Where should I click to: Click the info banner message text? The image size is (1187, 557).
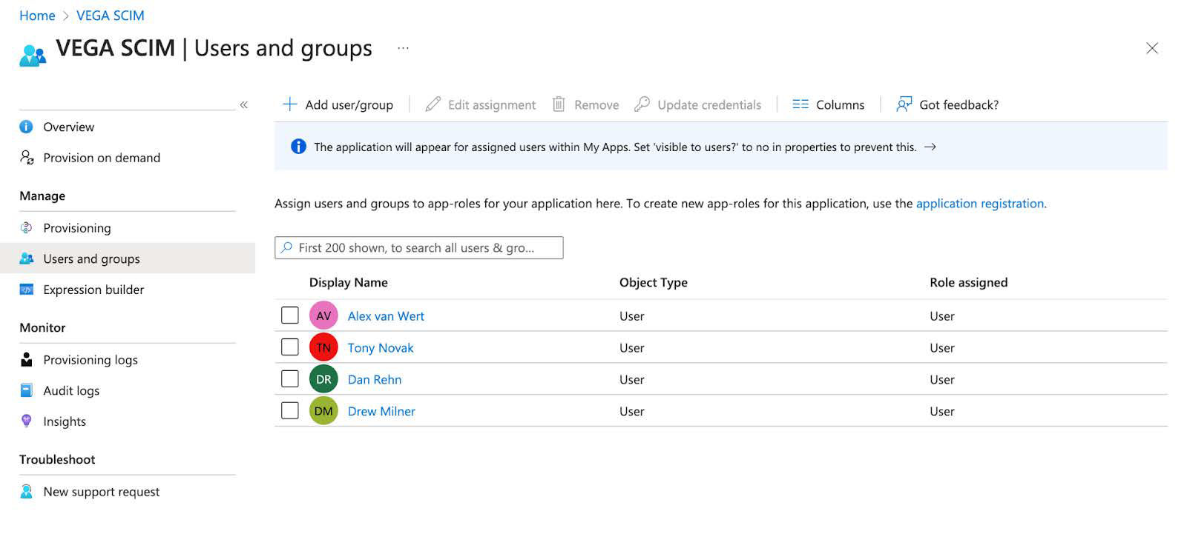coord(615,147)
